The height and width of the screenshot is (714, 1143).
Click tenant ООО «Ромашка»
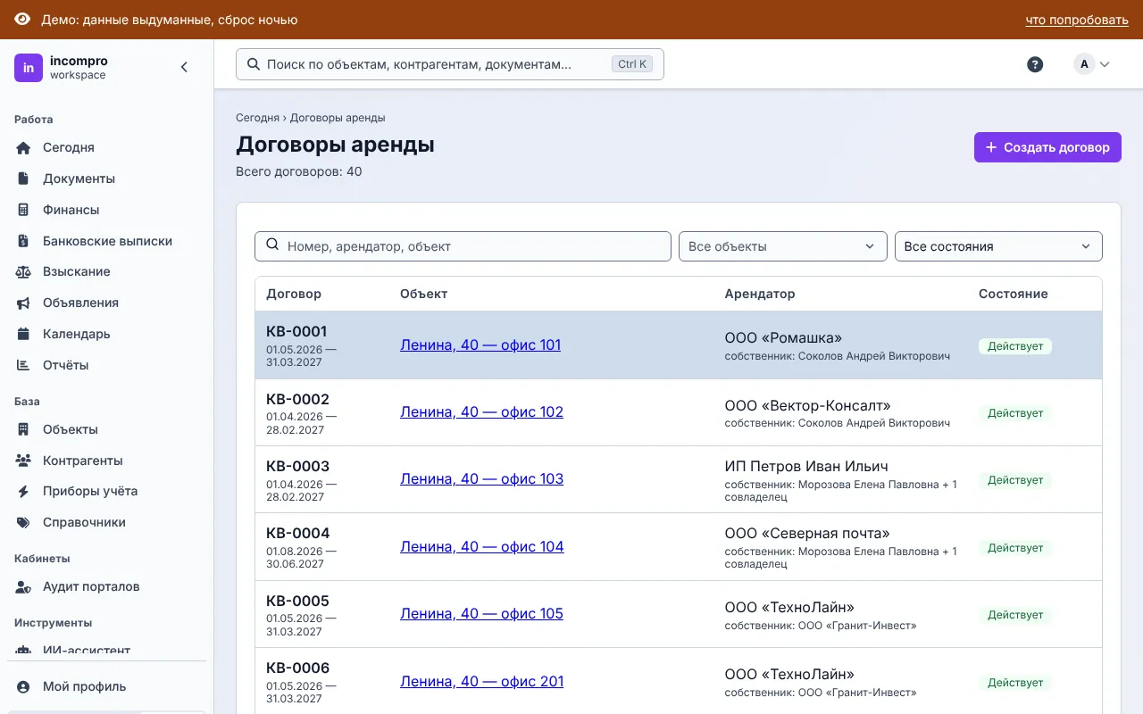[x=783, y=337]
